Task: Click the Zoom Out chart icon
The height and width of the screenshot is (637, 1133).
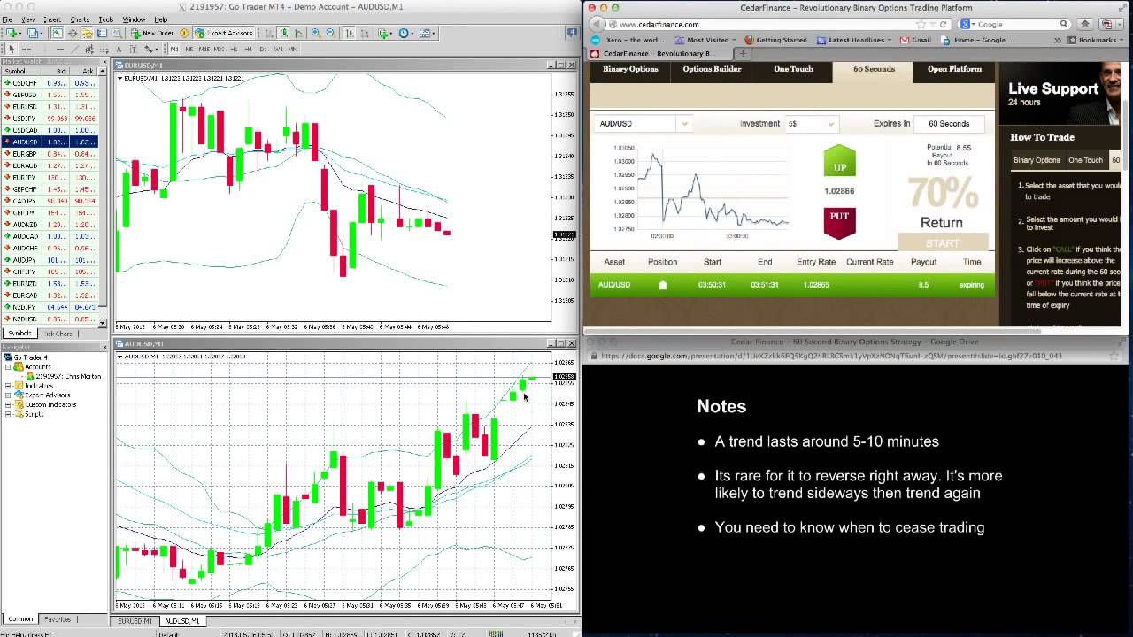Action: [331, 33]
